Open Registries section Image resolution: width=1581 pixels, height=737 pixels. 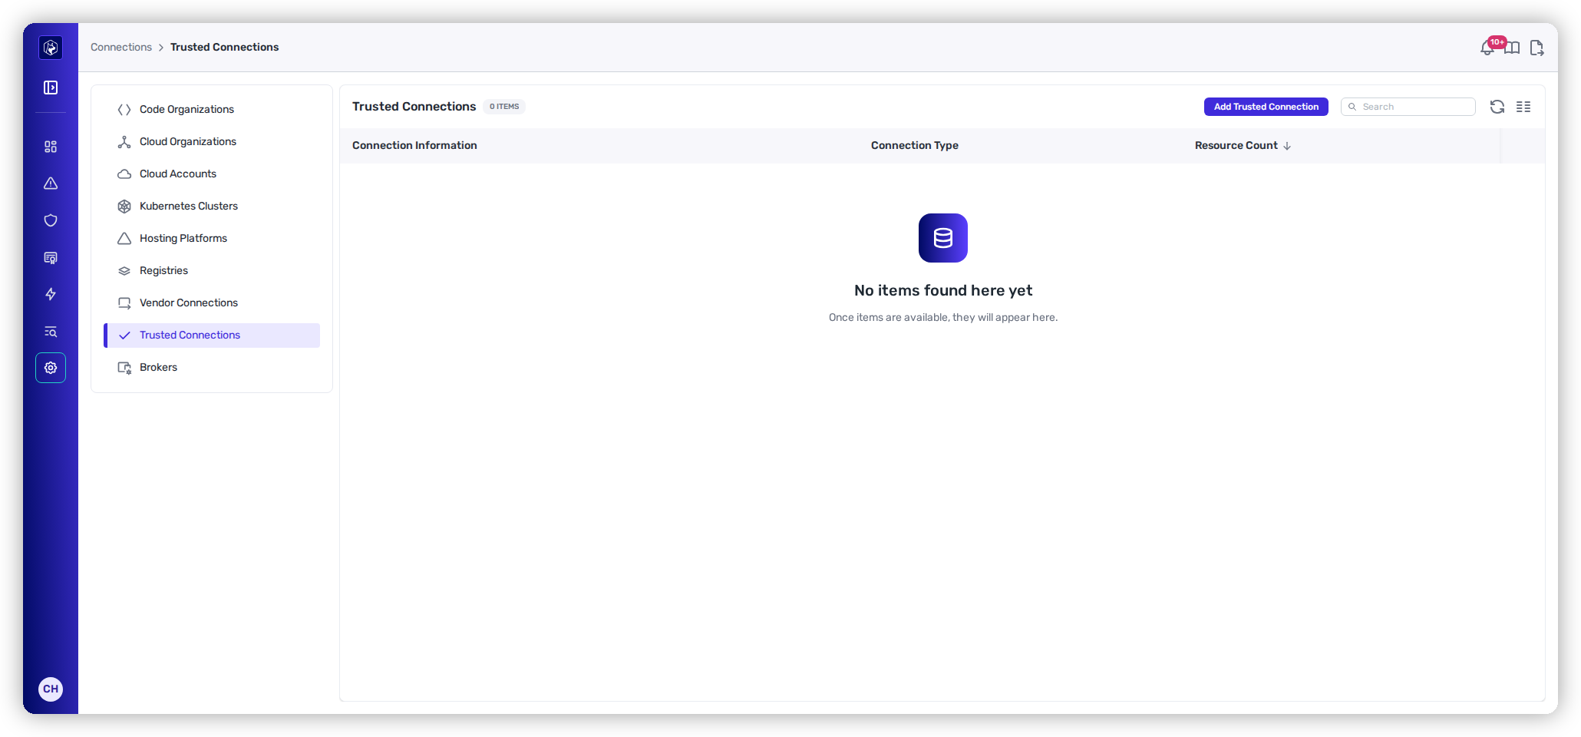tap(212, 270)
